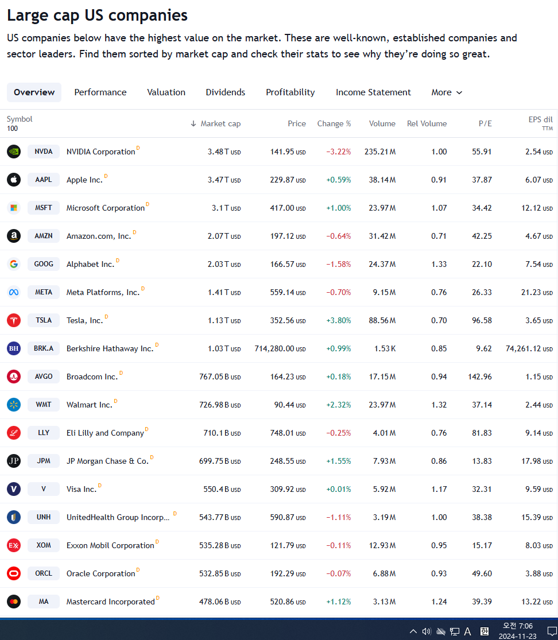Image resolution: width=558 pixels, height=640 pixels.
Task: Go to the Dividends tab
Action: (x=225, y=92)
